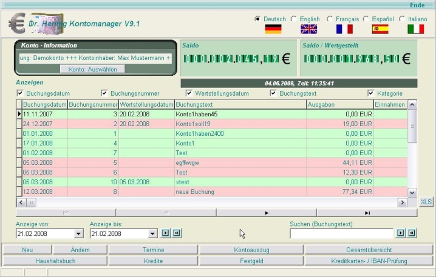Click the Italian flag icon
This screenshot has height=277, width=436.
(415, 28)
